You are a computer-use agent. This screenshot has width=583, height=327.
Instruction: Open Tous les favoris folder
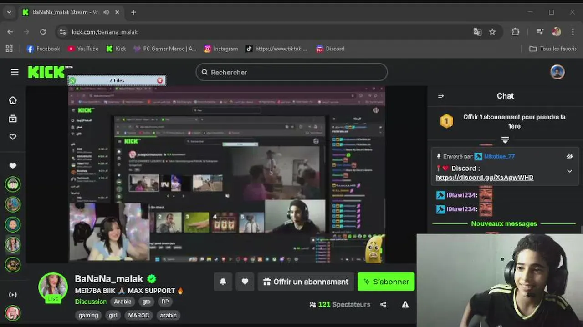coord(553,49)
